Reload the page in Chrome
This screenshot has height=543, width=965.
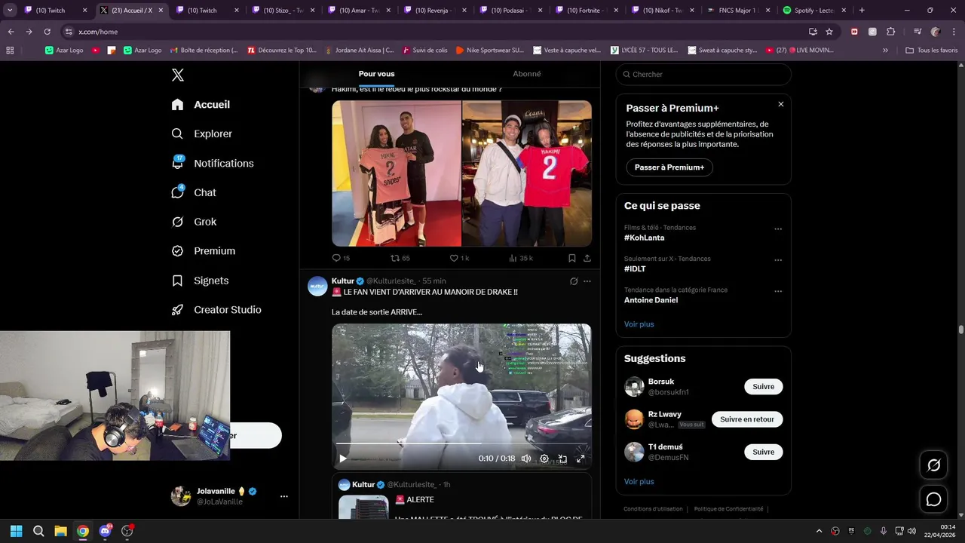pyautogui.click(x=47, y=32)
